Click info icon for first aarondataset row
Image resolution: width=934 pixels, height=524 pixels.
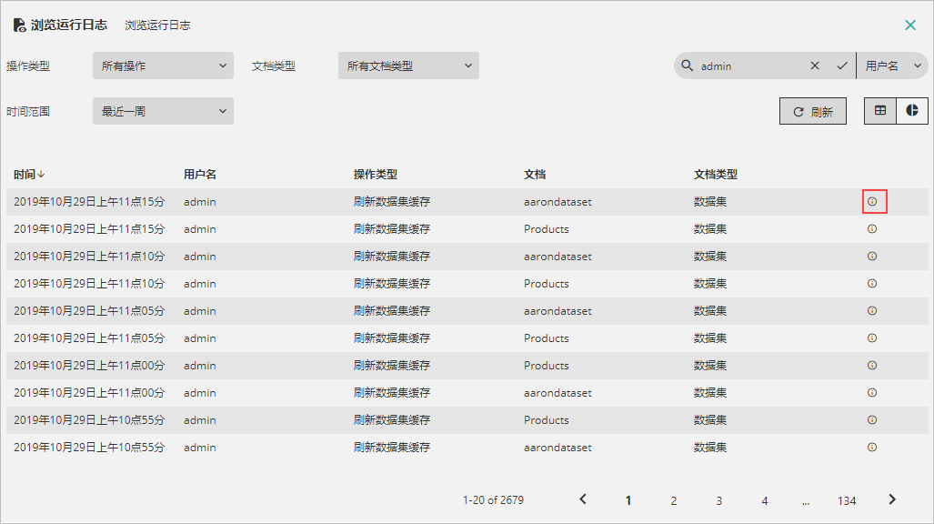pos(872,201)
